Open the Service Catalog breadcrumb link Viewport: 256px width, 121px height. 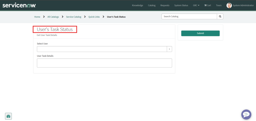click(x=73, y=17)
